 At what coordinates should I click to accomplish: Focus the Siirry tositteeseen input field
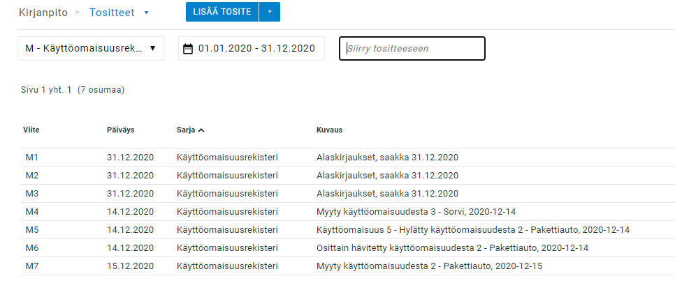click(412, 48)
